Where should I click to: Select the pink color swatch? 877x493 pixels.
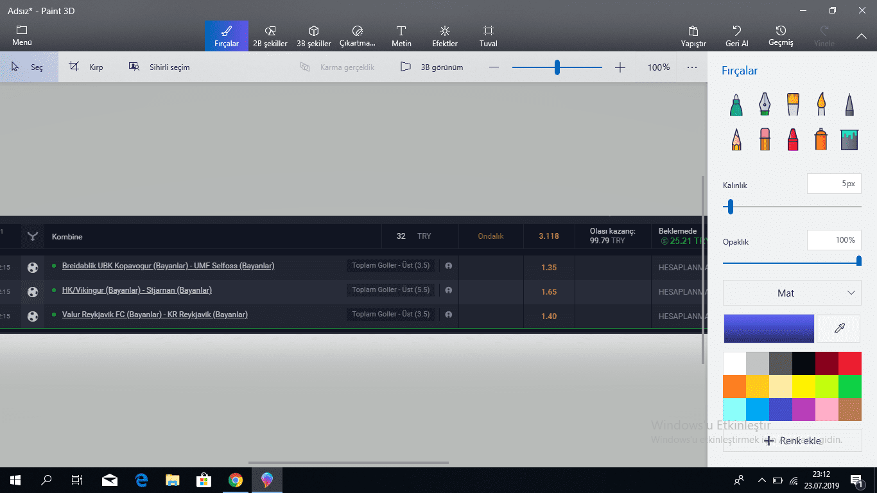827,410
